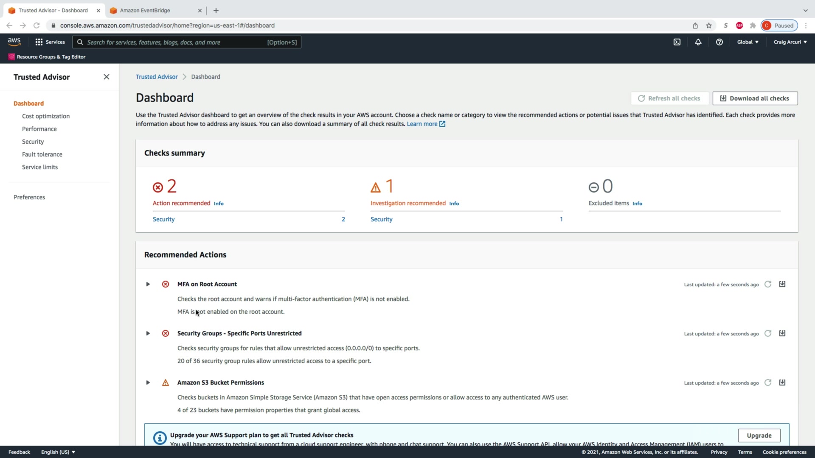Viewport: 815px width, 458px height.
Task: Click the Upgrade support plan button
Action: 759,436
